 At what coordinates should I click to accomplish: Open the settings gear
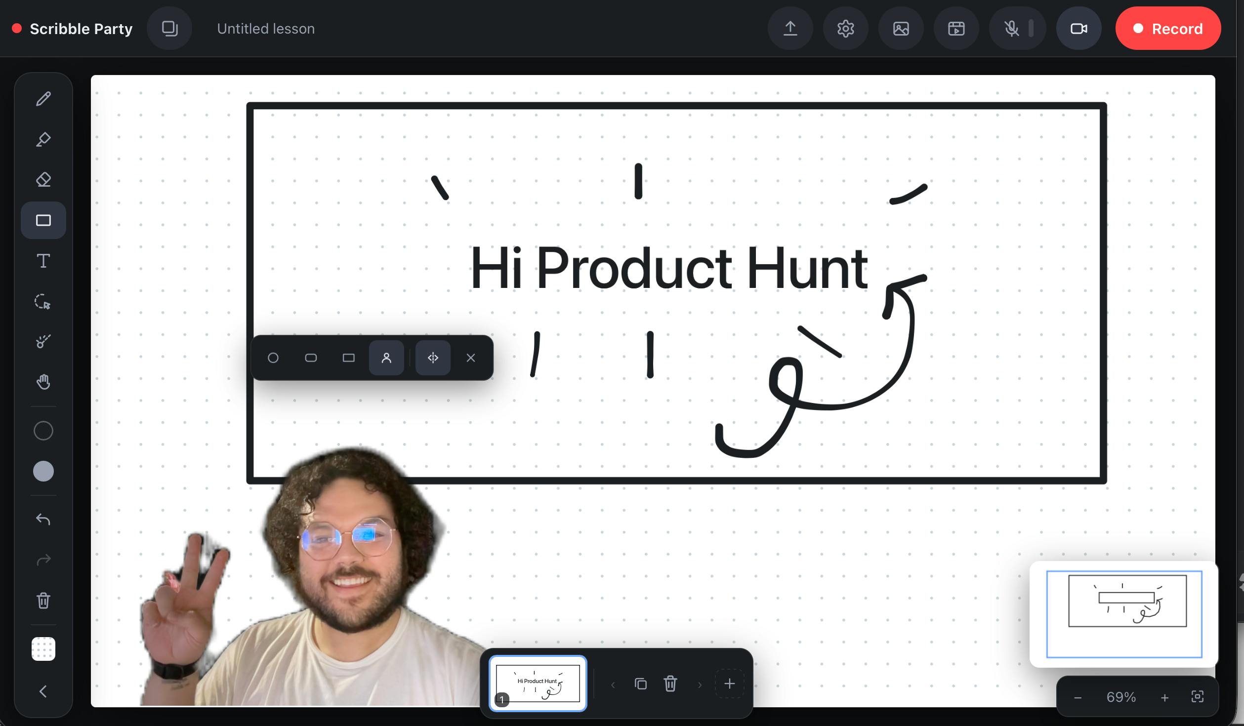click(x=846, y=29)
